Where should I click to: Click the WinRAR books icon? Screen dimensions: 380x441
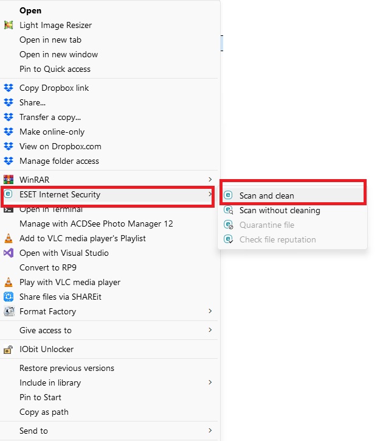9,180
